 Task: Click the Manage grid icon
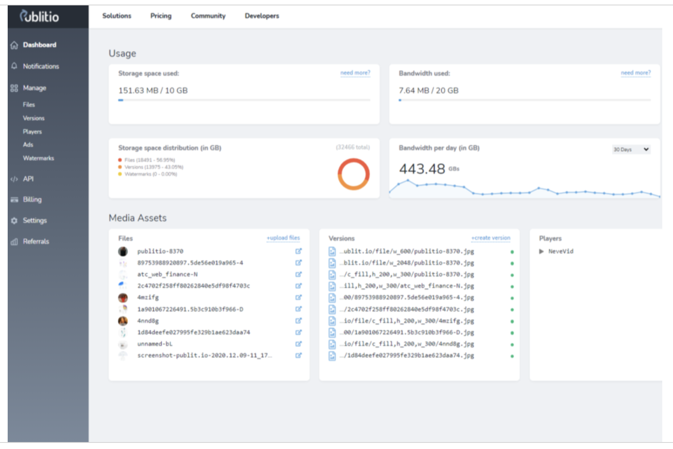(14, 88)
